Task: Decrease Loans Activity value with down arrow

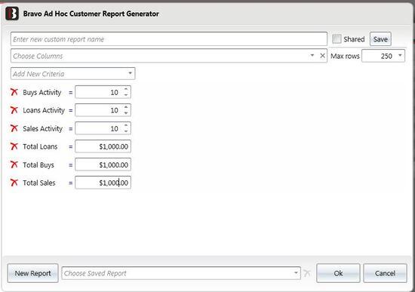Action: (x=126, y=113)
